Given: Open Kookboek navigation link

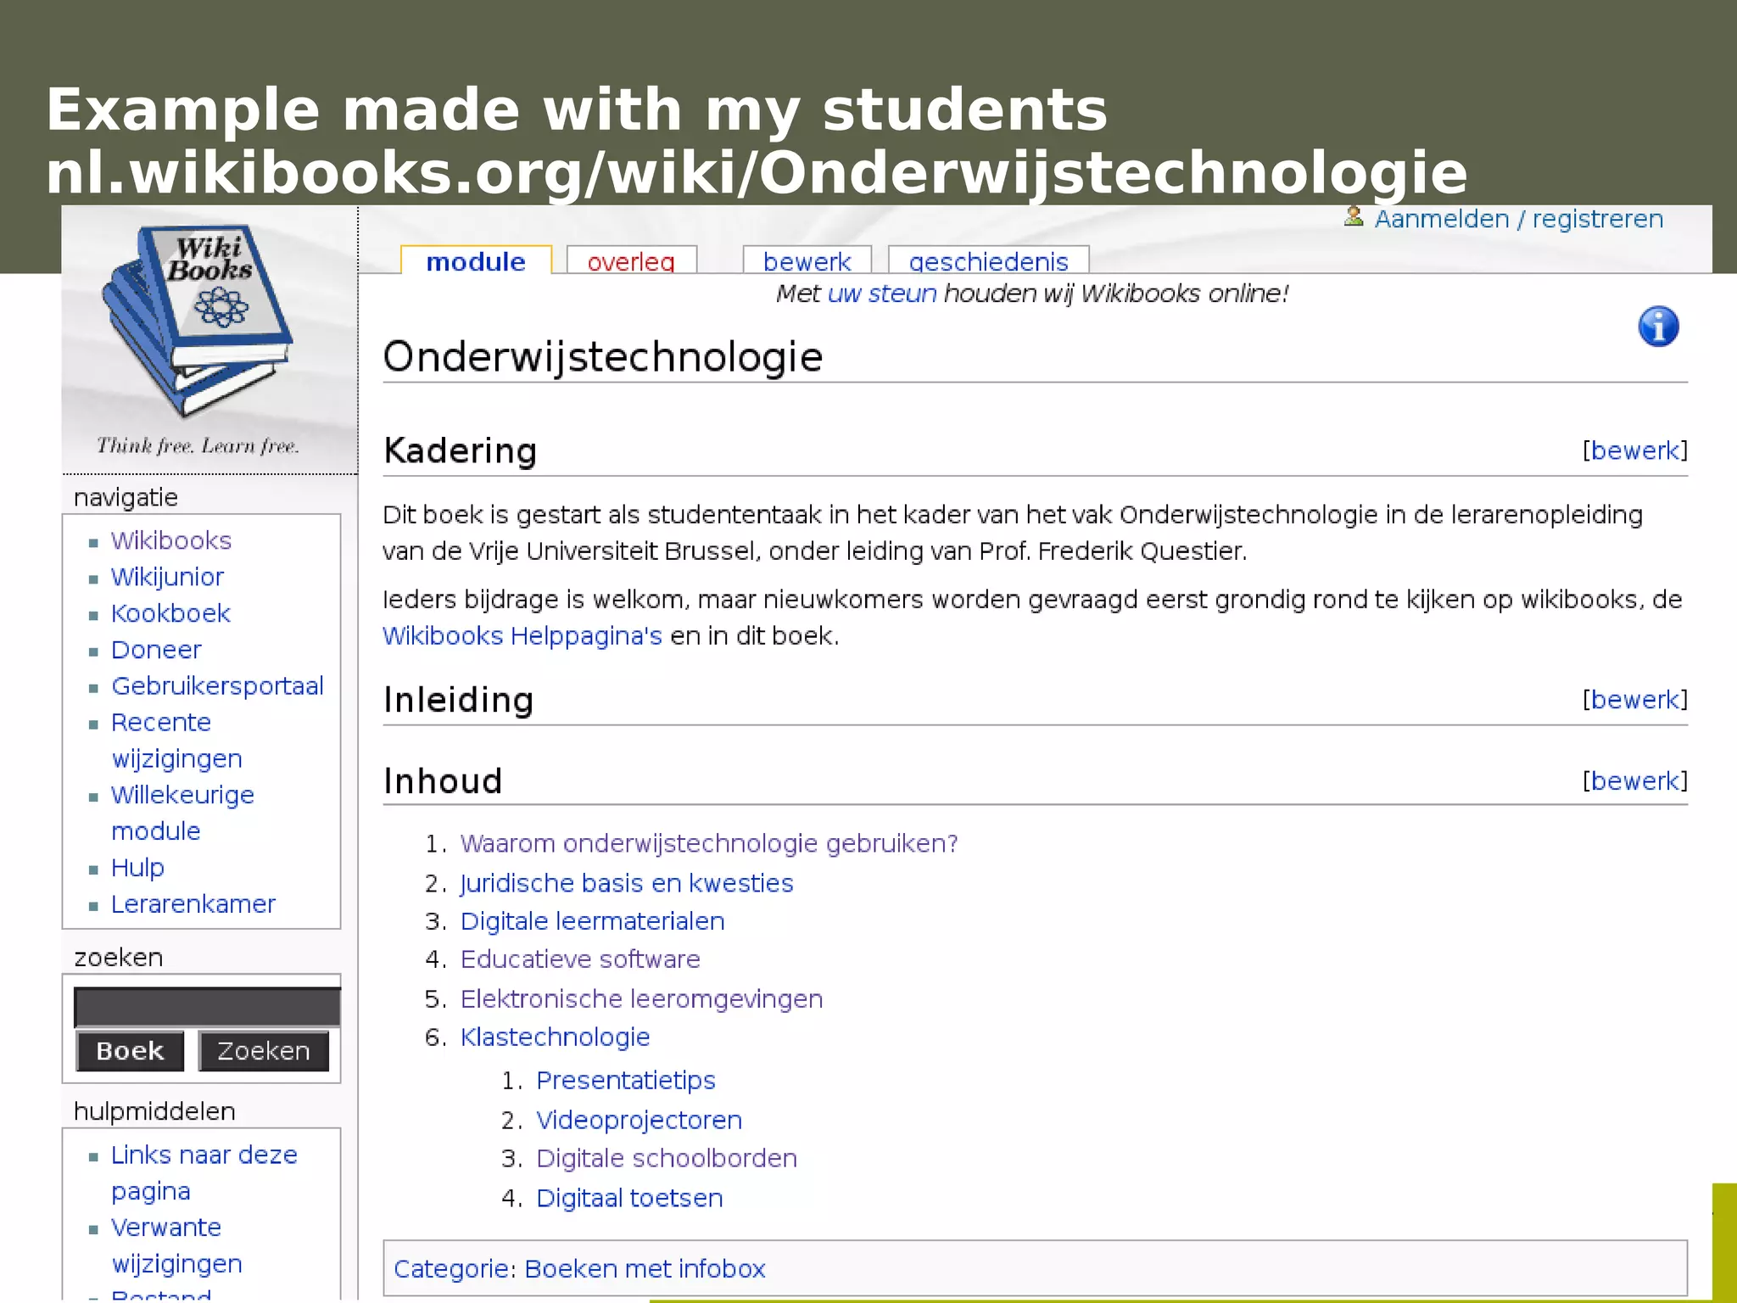Looking at the screenshot, I should point(170,613).
